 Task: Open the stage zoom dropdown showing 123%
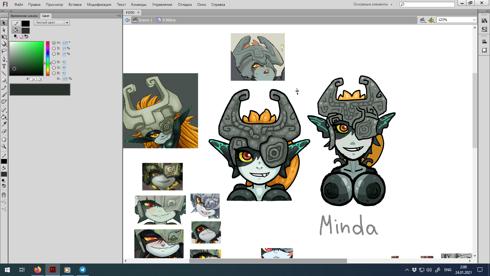tap(457, 20)
